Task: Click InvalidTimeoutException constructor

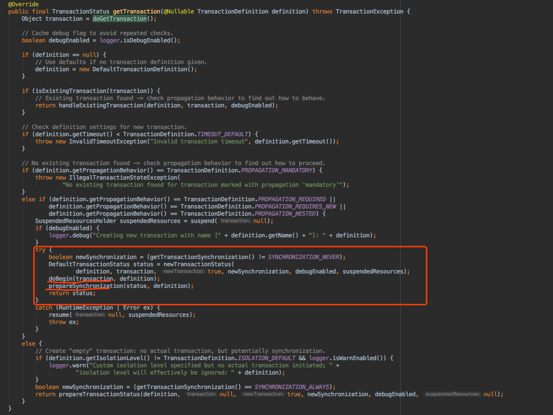Action: (x=108, y=142)
